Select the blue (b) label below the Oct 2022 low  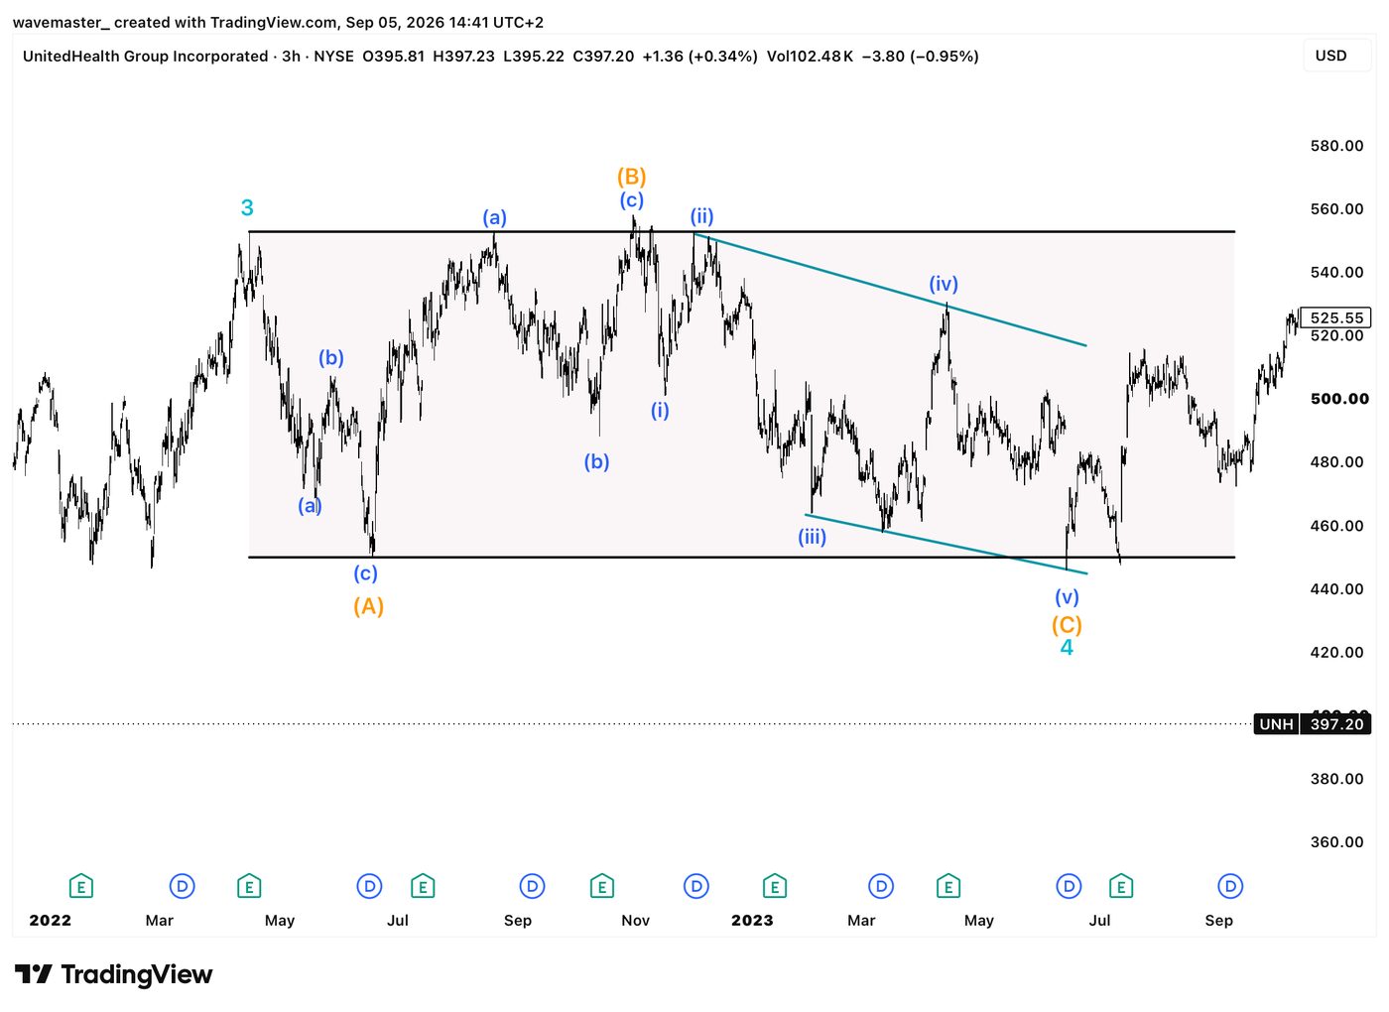(x=596, y=461)
